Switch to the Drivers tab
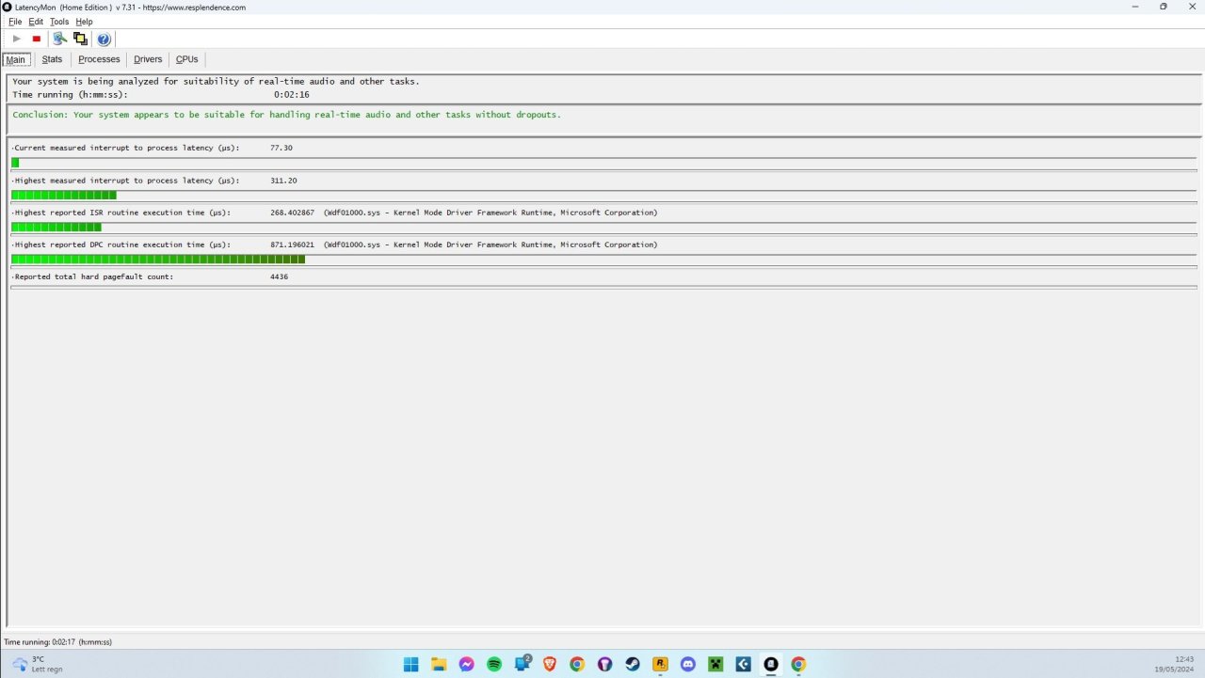Screen dimensions: 1205x678 (148, 59)
